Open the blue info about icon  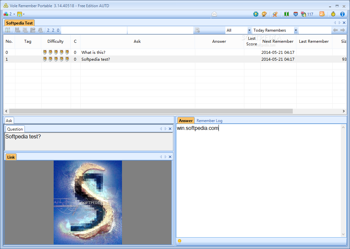tap(342, 14)
